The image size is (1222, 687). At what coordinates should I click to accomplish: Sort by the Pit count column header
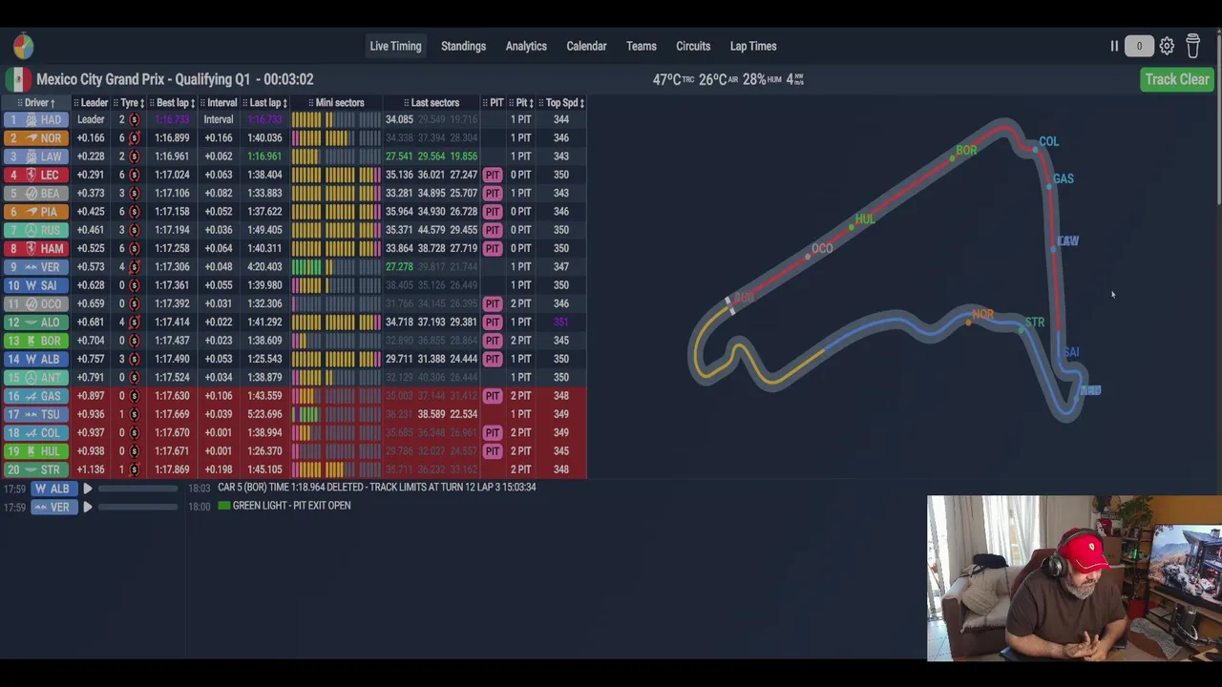point(521,102)
